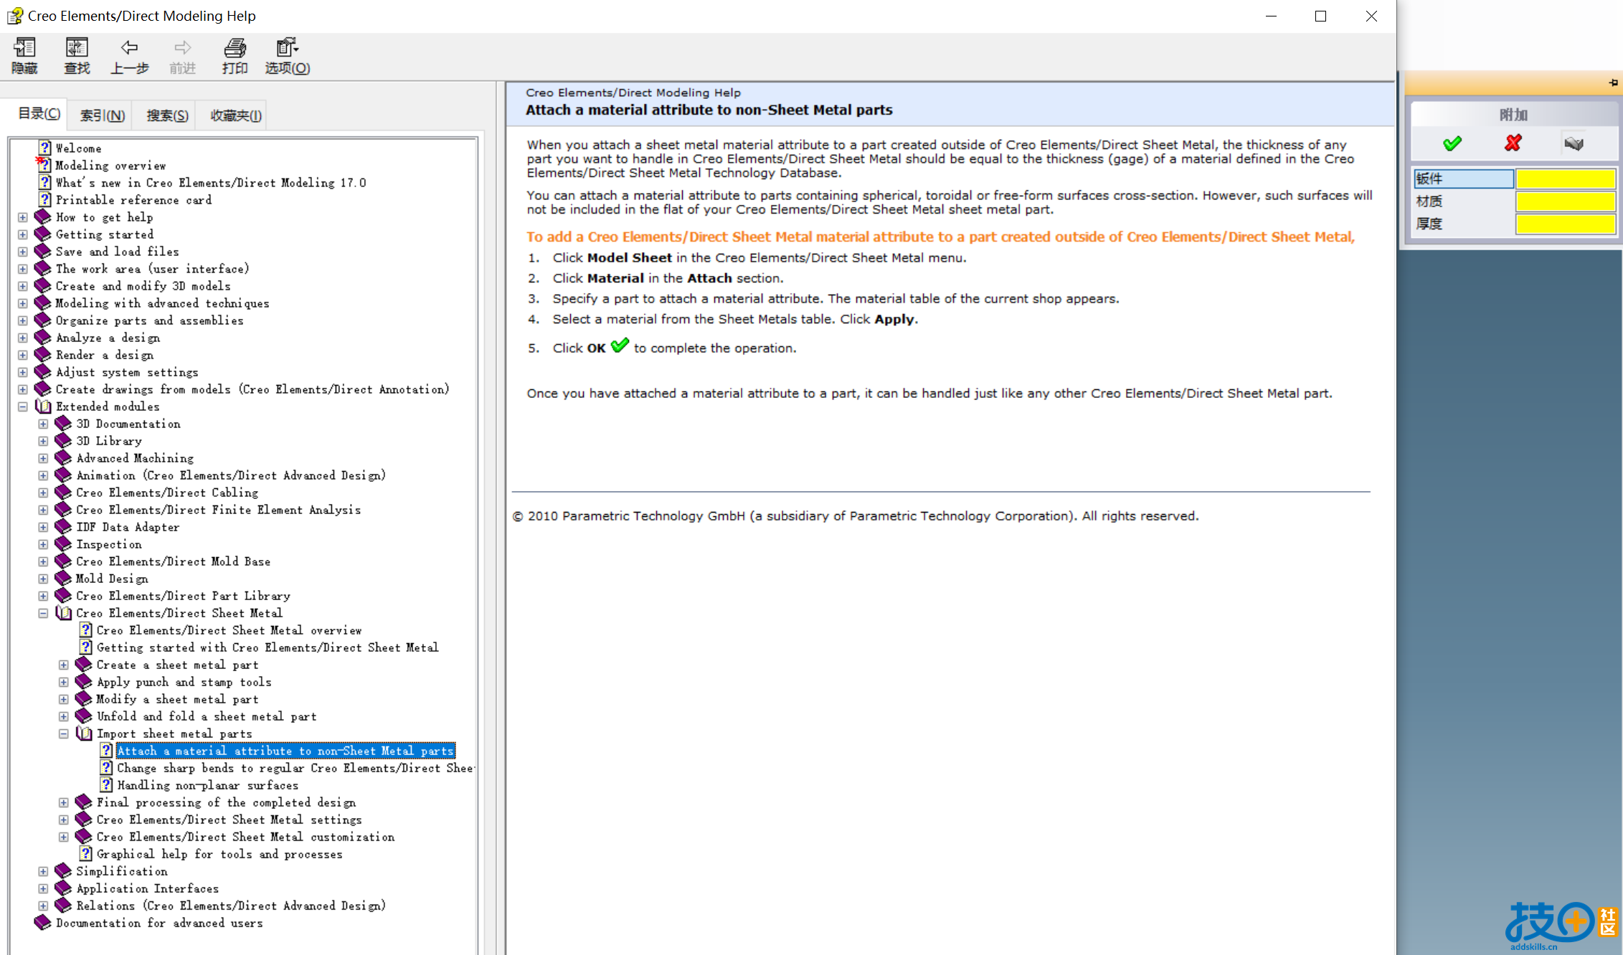This screenshot has height=955, width=1623.
Task: Click the gray preview icon in 附加 panel
Action: coord(1574,143)
